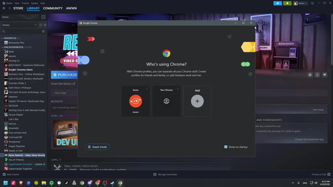Select Sea of Thieves in library list
The width and height of the screenshot is (333, 187).
coord(16,160)
